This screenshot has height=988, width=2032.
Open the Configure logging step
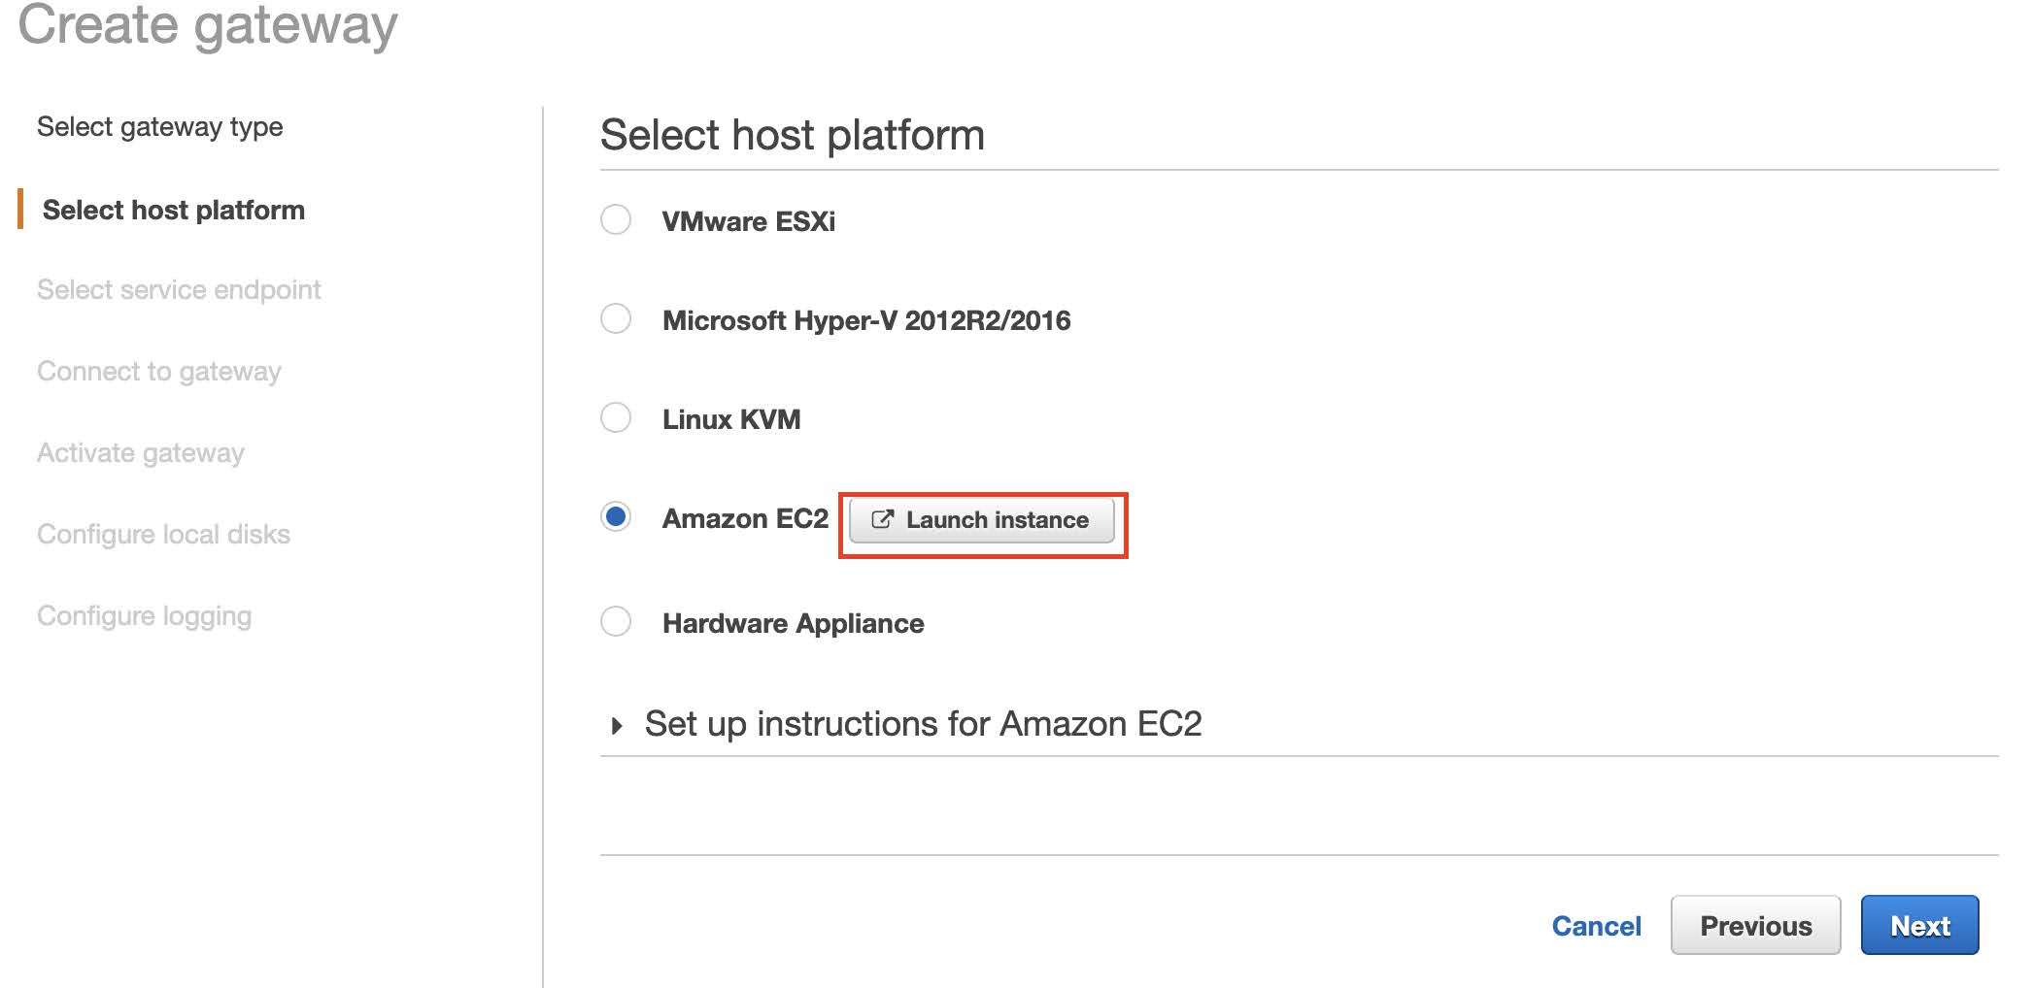145,616
